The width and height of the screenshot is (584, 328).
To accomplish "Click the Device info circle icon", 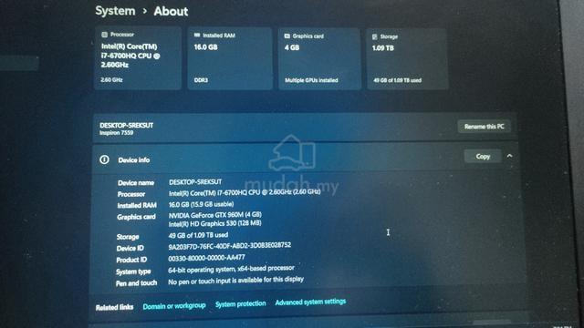I will (x=104, y=159).
